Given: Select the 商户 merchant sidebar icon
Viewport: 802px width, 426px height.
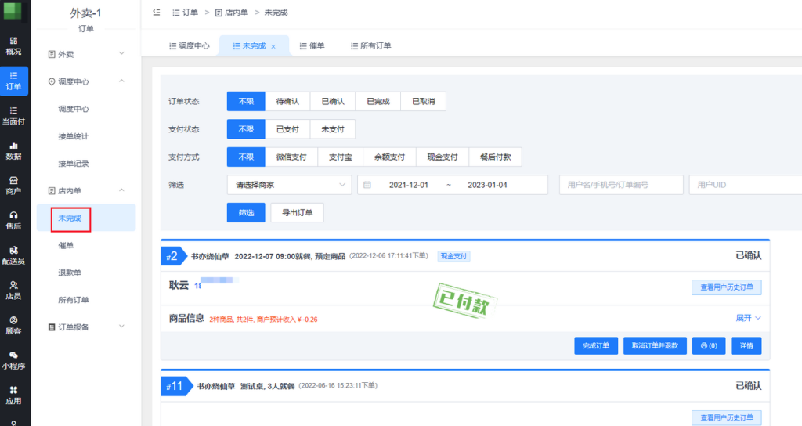Looking at the screenshot, I should 13,185.
